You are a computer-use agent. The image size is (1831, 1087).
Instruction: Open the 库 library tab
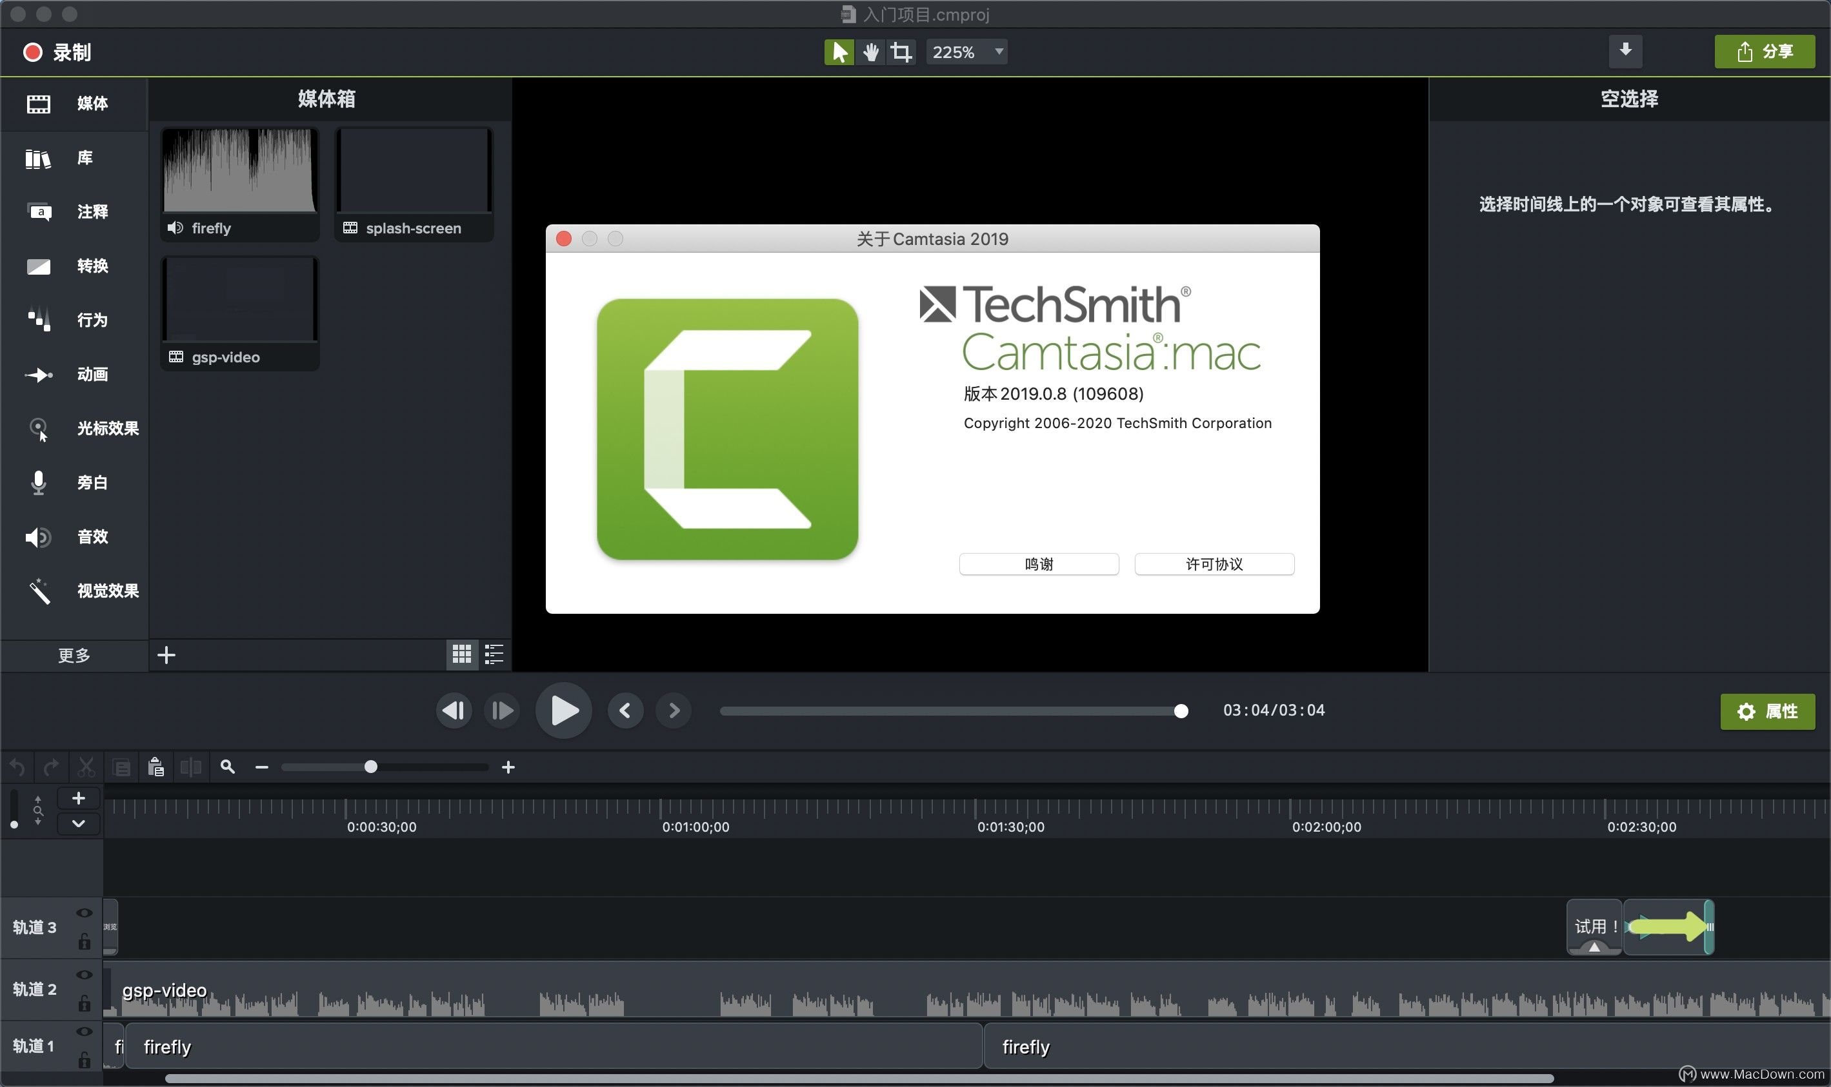click(74, 157)
